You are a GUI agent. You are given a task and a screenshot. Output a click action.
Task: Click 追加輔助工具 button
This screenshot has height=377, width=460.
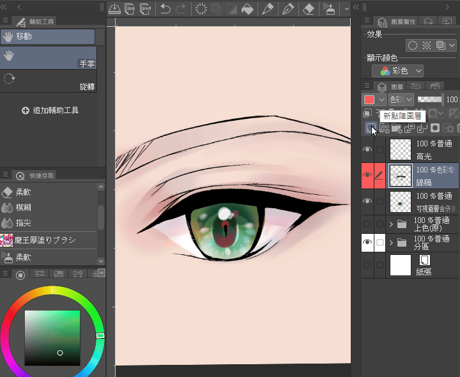pyautogui.click(x=50, y=111)
